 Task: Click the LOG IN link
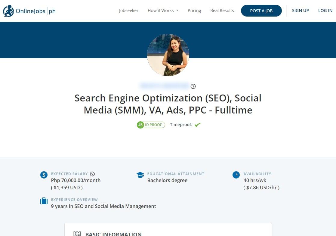(325, 10)
